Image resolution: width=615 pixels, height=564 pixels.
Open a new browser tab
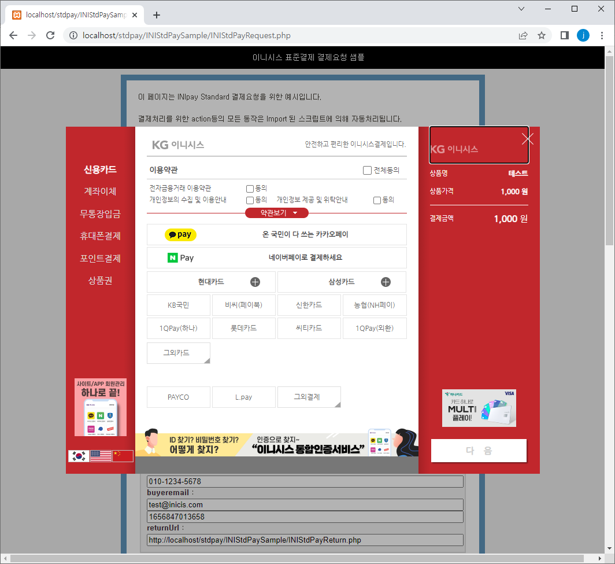(157, 15)
